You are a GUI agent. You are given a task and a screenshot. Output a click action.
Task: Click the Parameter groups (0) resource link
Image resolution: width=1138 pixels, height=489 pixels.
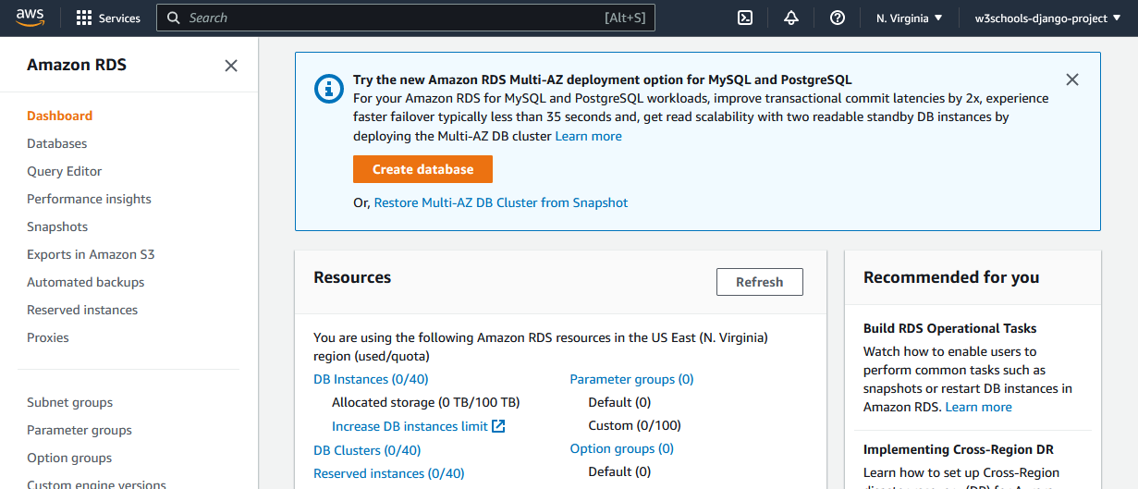point(631,379)
